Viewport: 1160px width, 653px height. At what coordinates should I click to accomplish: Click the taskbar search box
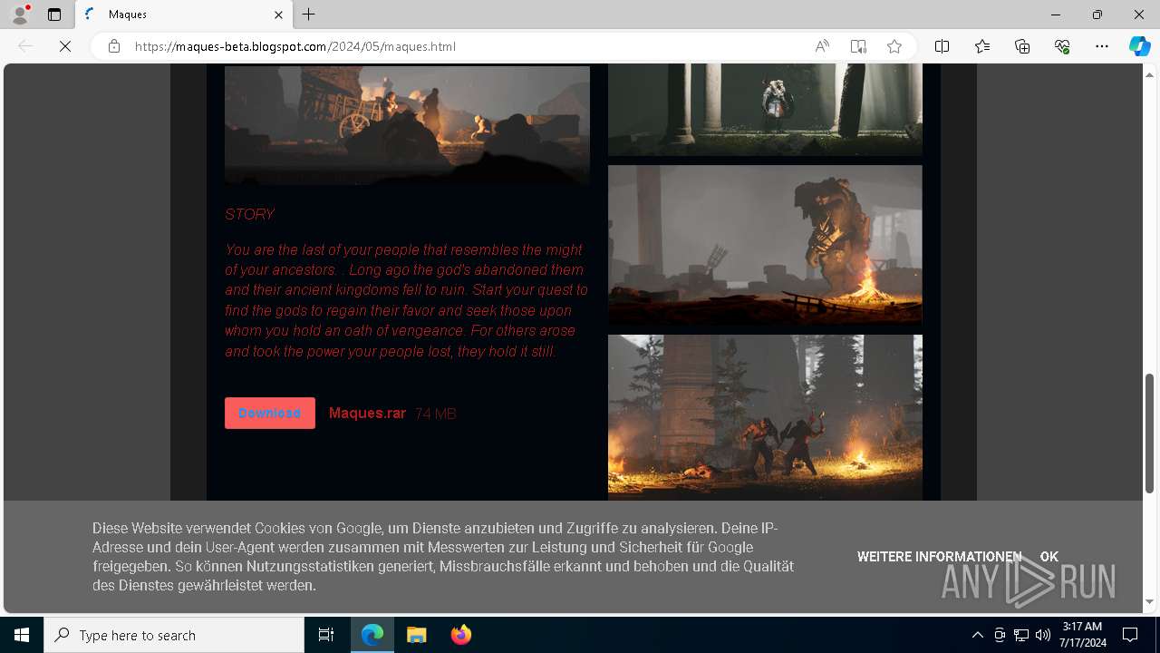point(174,635)
